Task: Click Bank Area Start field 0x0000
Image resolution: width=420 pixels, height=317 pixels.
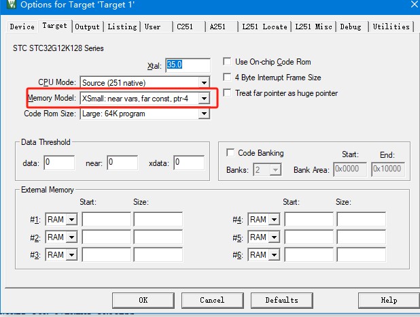Action: tap(350, 169)
